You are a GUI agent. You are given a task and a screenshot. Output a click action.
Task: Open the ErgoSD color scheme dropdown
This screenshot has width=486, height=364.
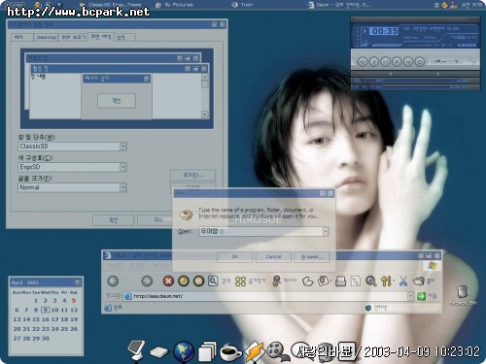[122, 167]
